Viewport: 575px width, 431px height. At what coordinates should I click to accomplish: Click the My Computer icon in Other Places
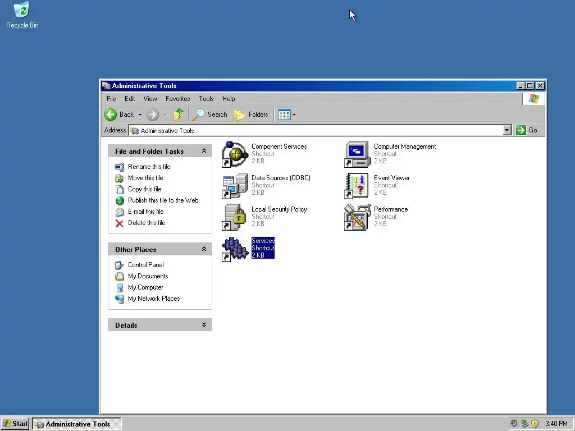(x=120, y=288)
